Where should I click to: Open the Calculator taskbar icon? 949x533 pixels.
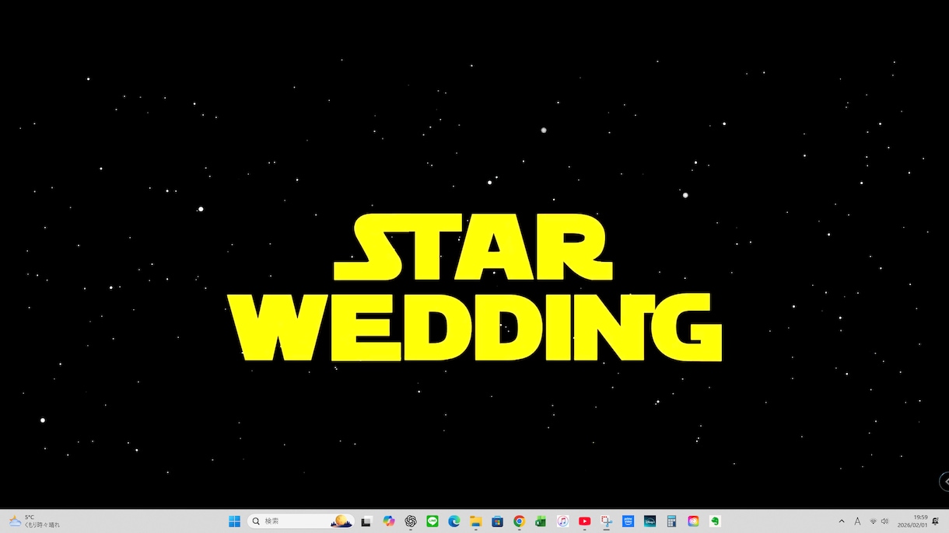click(671, 521)
